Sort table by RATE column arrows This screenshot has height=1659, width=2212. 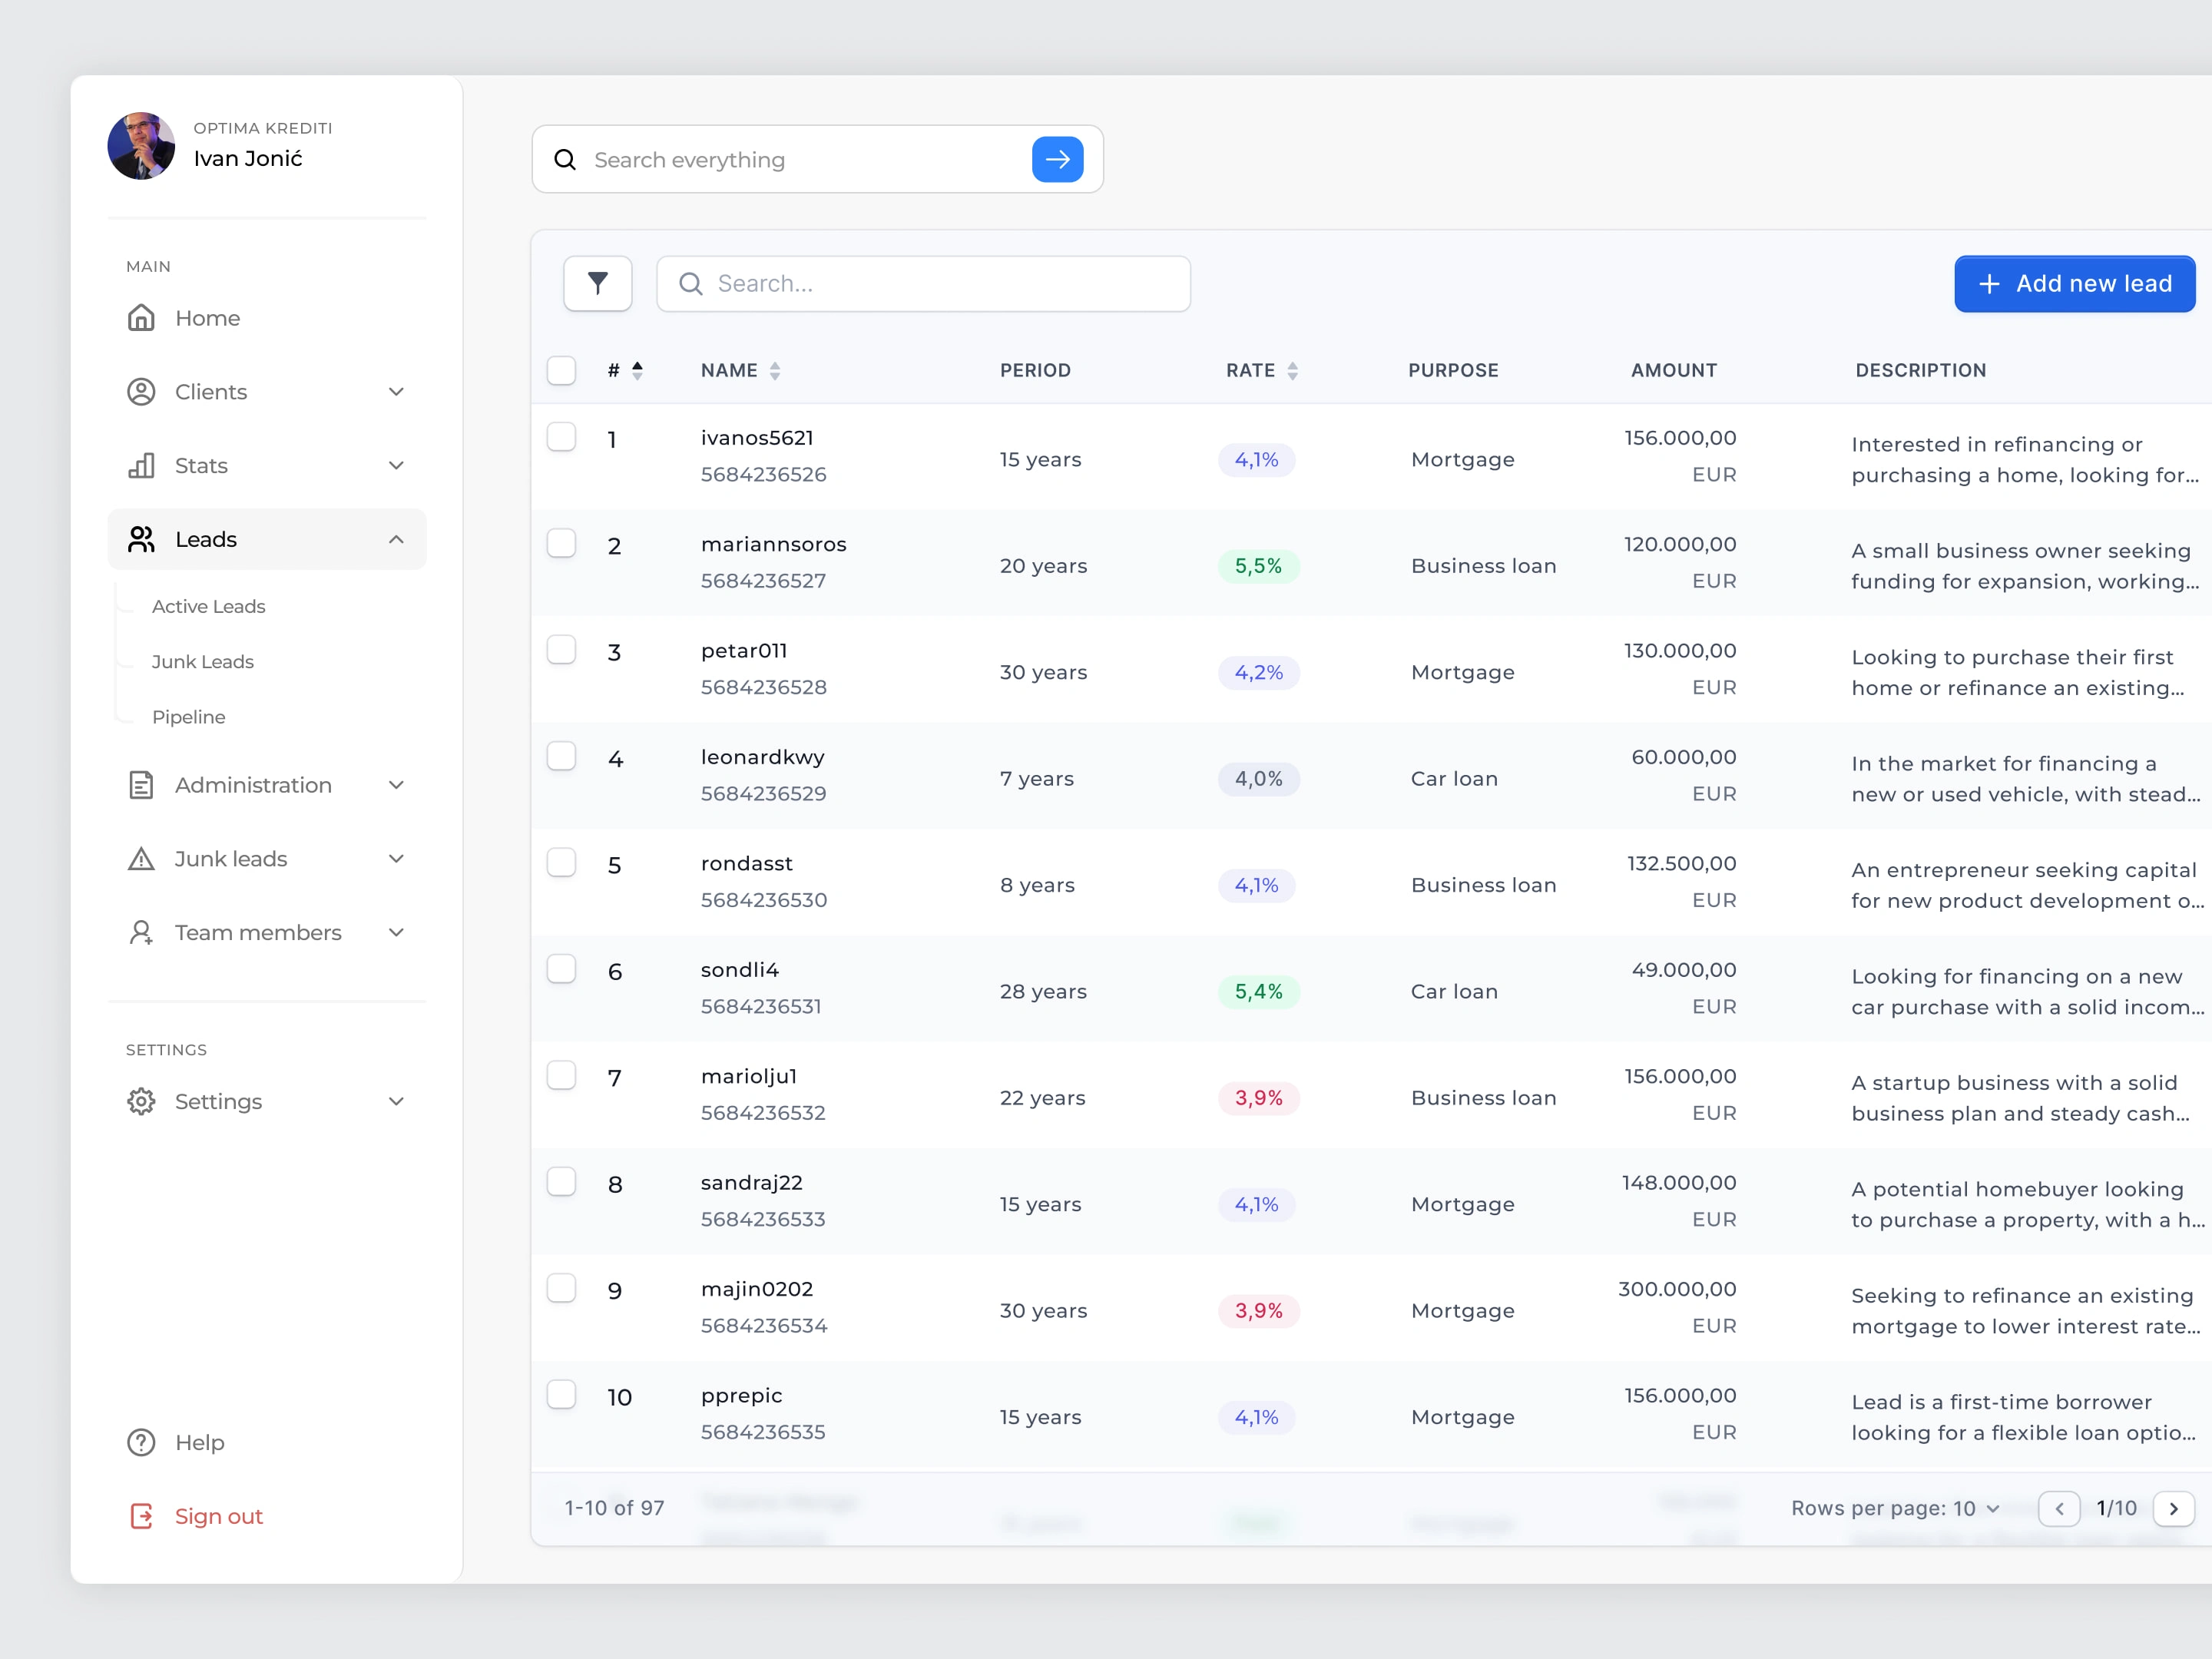[1292, 371]
